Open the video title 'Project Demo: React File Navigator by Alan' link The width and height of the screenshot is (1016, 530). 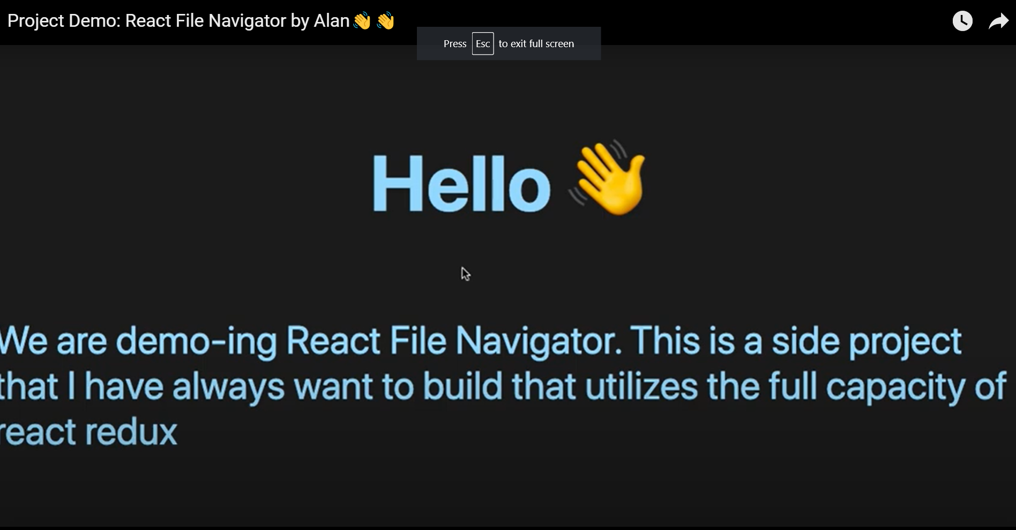pos(201,21)
